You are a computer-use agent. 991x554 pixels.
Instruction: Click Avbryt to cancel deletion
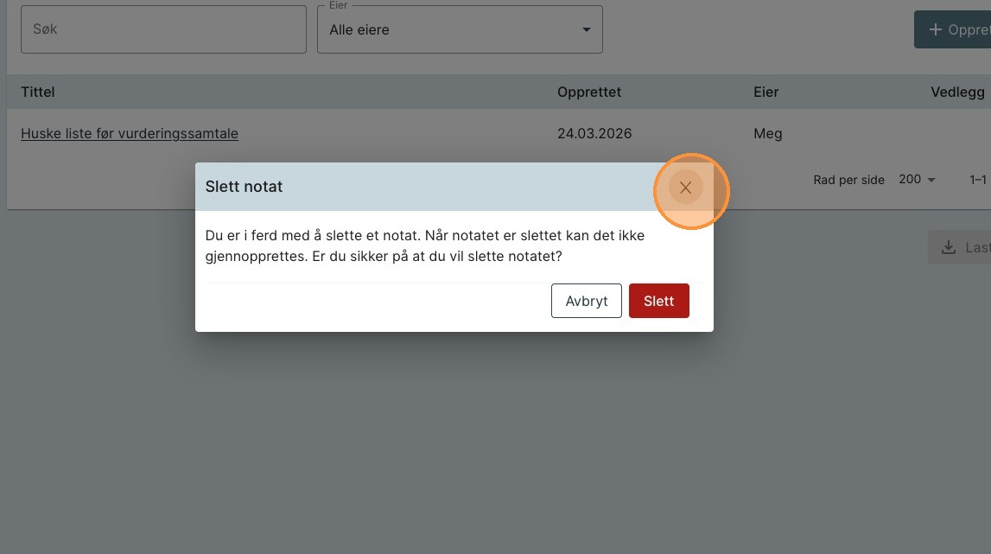click(x=586, y=301)
